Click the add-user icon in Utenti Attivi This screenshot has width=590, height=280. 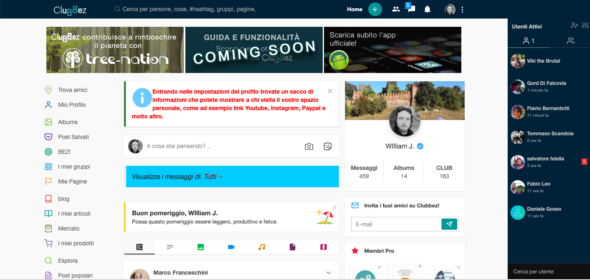tap(574, 26)
